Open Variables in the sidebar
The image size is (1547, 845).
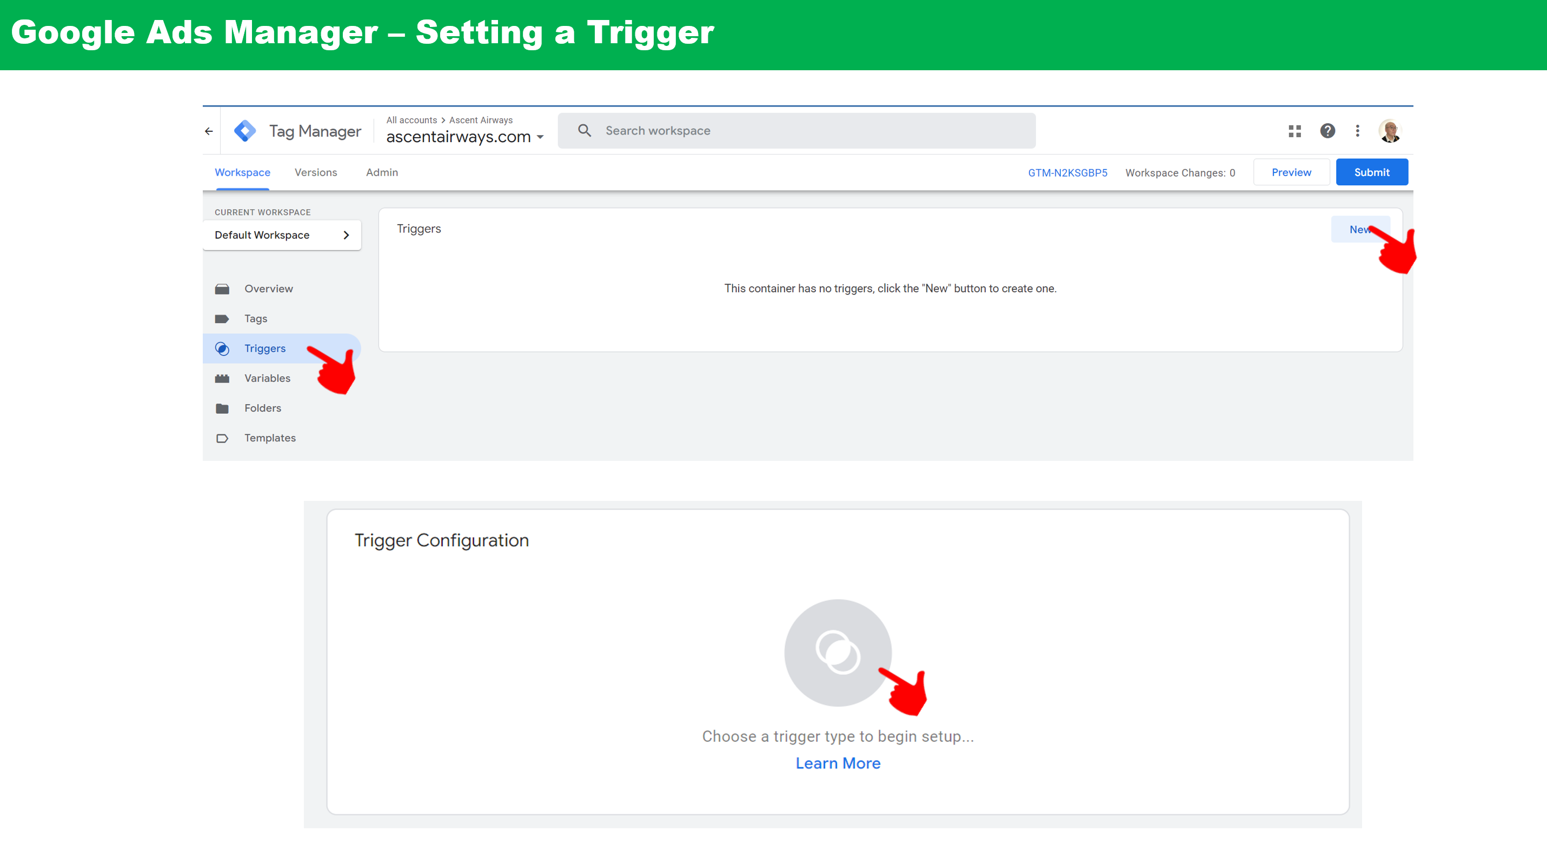267,379
